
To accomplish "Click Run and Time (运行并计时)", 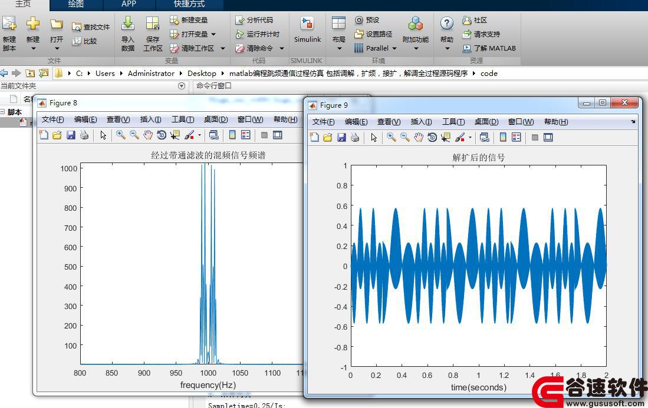I will 257,34.
